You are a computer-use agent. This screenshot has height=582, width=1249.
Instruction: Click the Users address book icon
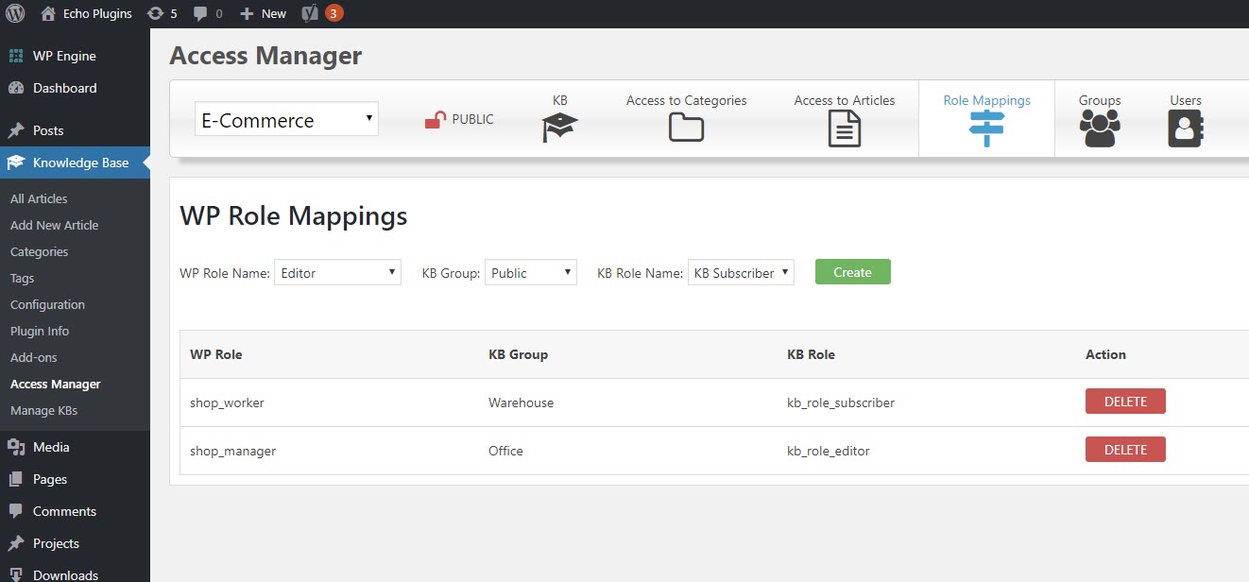1186,128
